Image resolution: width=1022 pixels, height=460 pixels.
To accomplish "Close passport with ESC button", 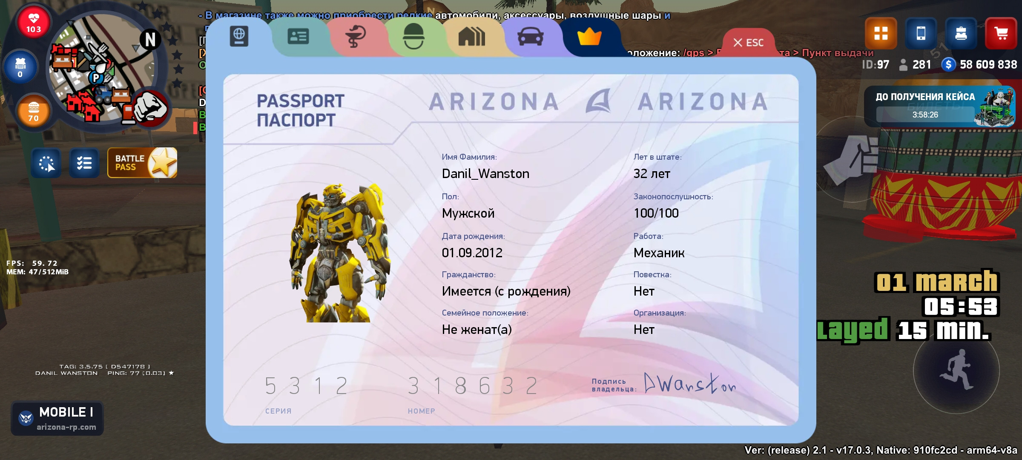I will pos(748,43).
